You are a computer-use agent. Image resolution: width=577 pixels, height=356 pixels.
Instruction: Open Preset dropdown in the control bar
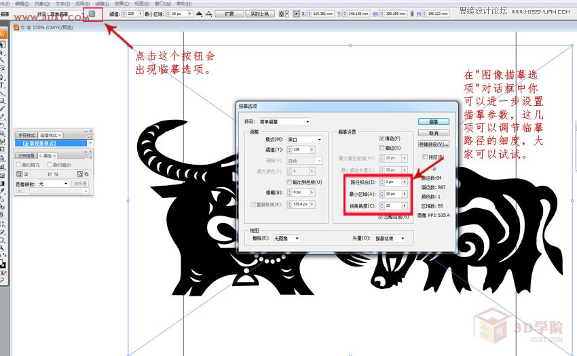coord(67,14)
